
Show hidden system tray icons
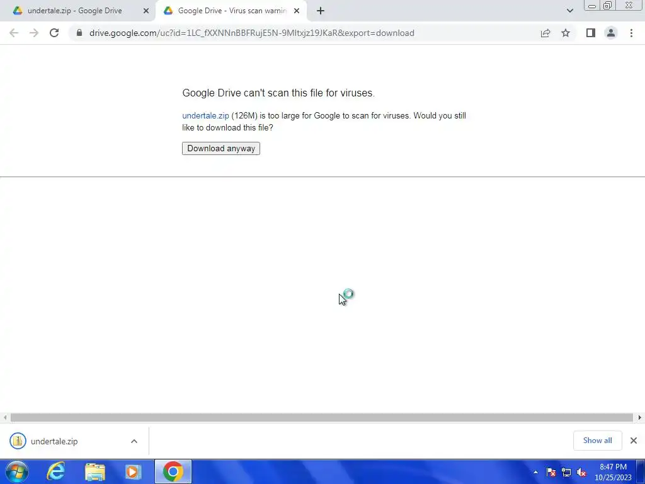pos(535,472)
